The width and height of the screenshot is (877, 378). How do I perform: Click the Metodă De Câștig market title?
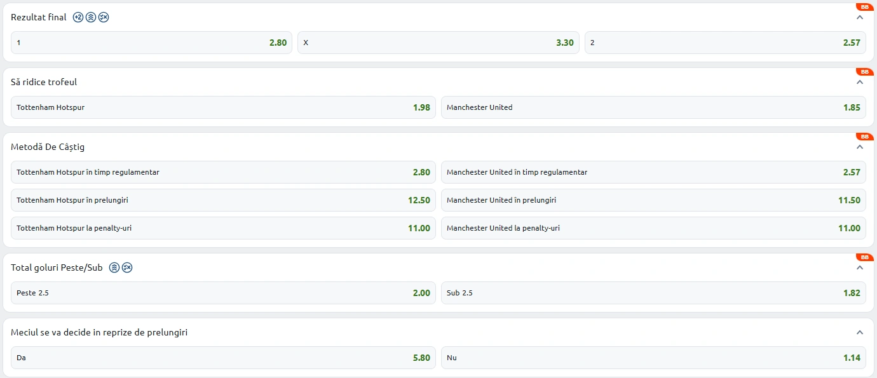(x=48, y=147)
